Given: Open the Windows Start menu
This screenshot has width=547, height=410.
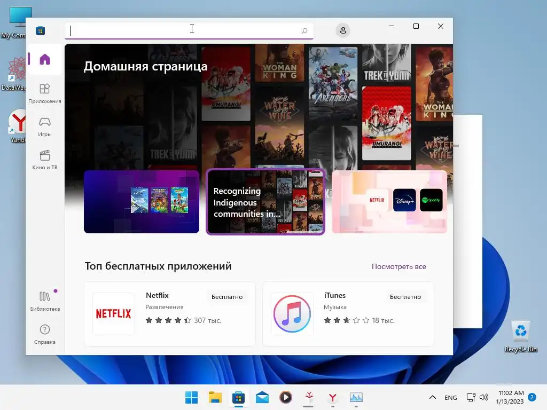Looking at the screenshot, I should 191,397.
